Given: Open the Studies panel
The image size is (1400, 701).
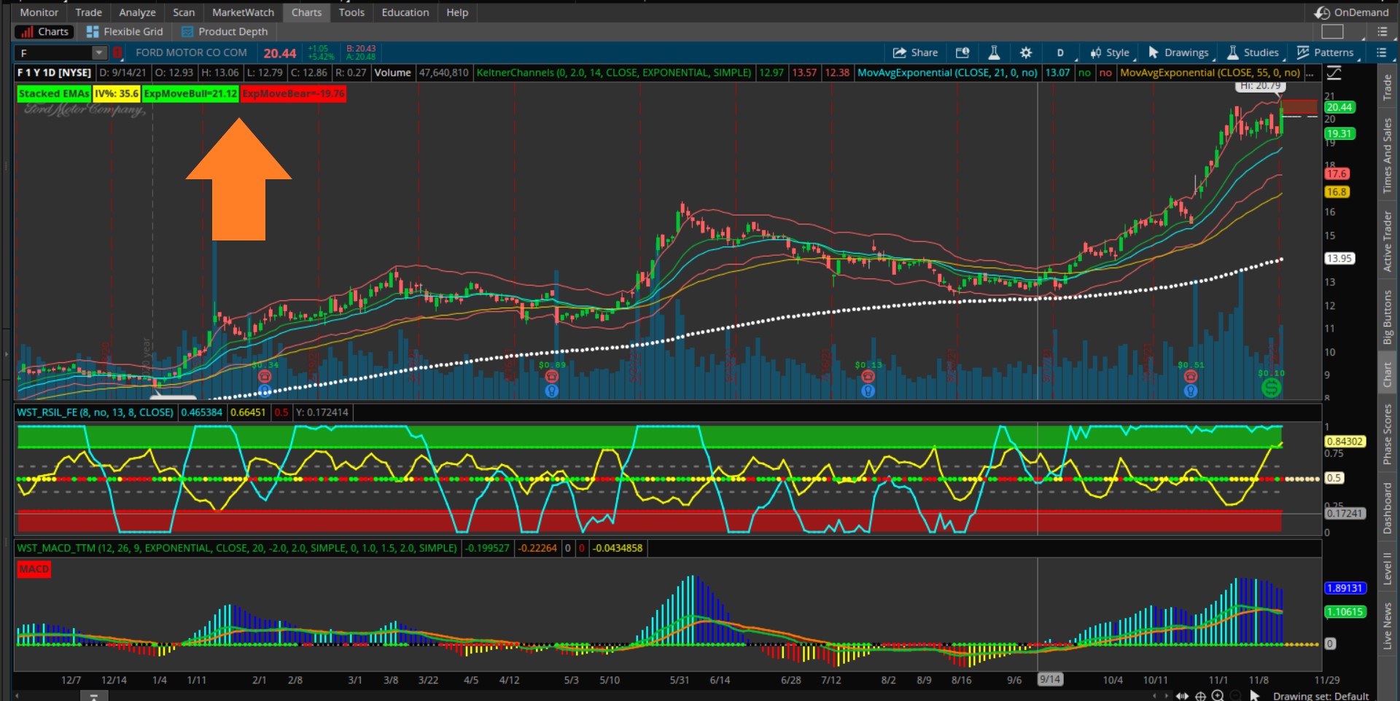Looking at the screenshot, I should [1253, 52].
